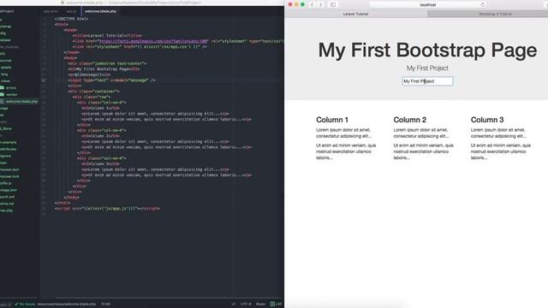Image resolution: width=548 pixels, height=308 pixels.
Task: Click the Column 2 heading
Action: click(x=409, y=120)
